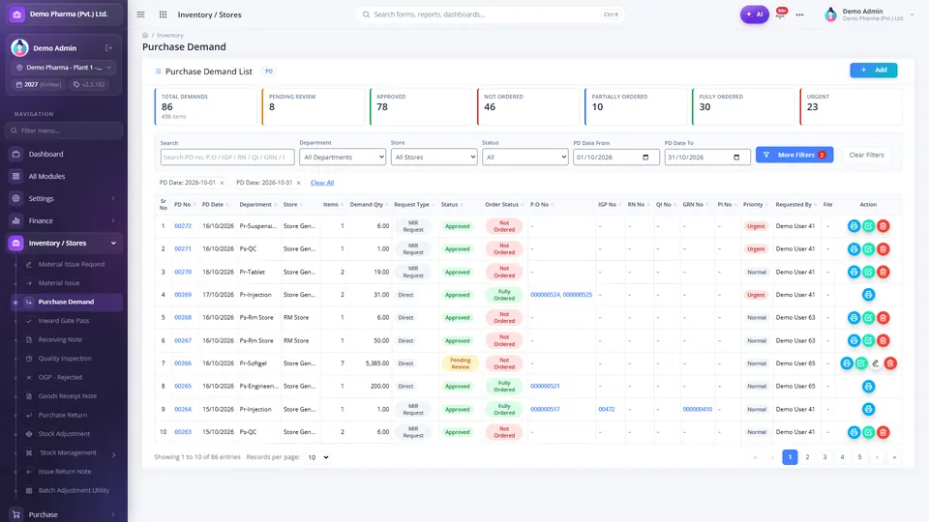This screenshot has width=929, height=522.
Task: Open Status filter dropdown
Action: click(x=524, y=157)
